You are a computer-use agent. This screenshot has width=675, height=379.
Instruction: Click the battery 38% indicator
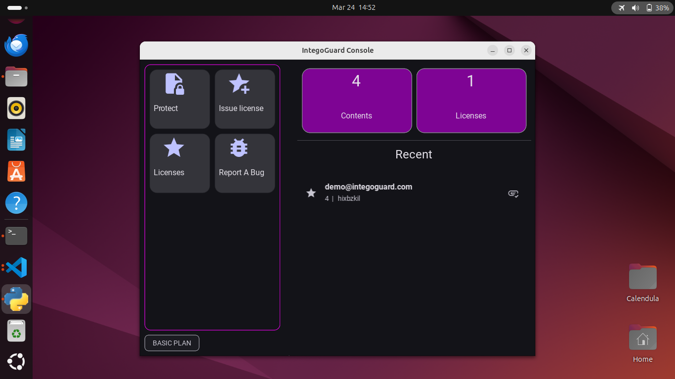[x=658, y=8]
